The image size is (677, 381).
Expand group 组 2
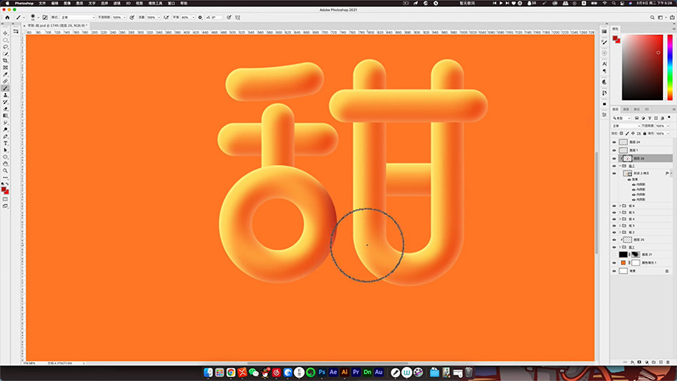tap(620, 232)
